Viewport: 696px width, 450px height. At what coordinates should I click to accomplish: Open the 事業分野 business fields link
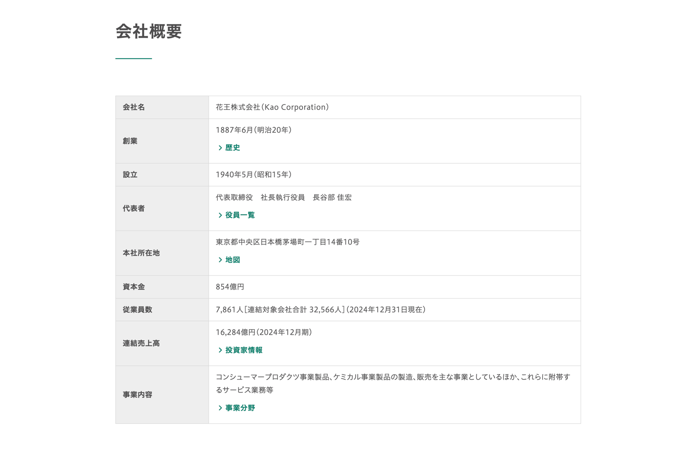click(240, 408)
